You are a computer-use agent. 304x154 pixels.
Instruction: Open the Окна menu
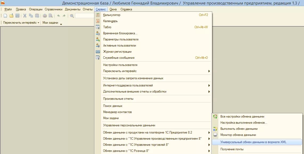[x=113, y=9]
